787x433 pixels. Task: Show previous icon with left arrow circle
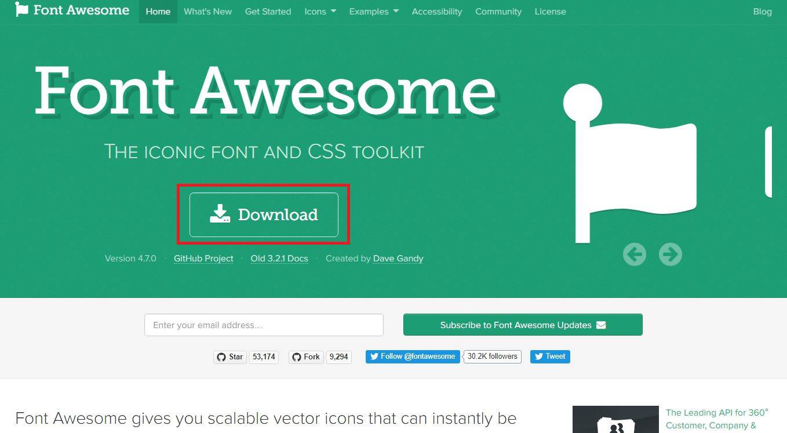pos(635,254)
